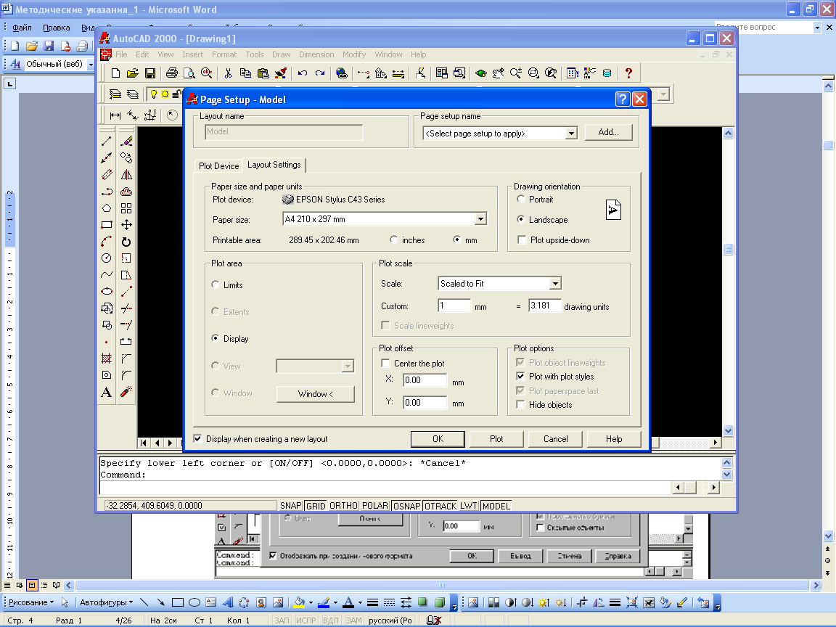Click the Paste clipboard icon in AutoCAD

(263, 73)
